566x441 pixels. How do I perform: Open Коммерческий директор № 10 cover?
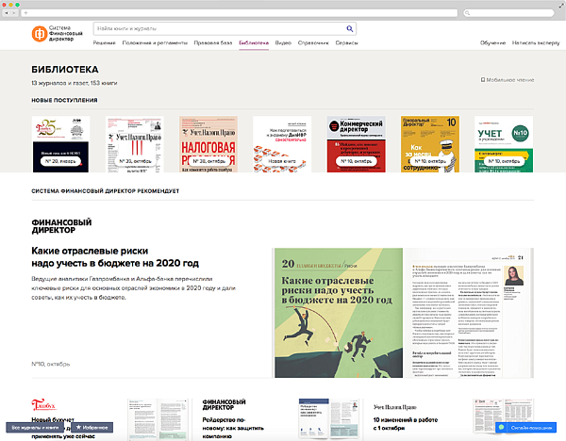point(356,144)
